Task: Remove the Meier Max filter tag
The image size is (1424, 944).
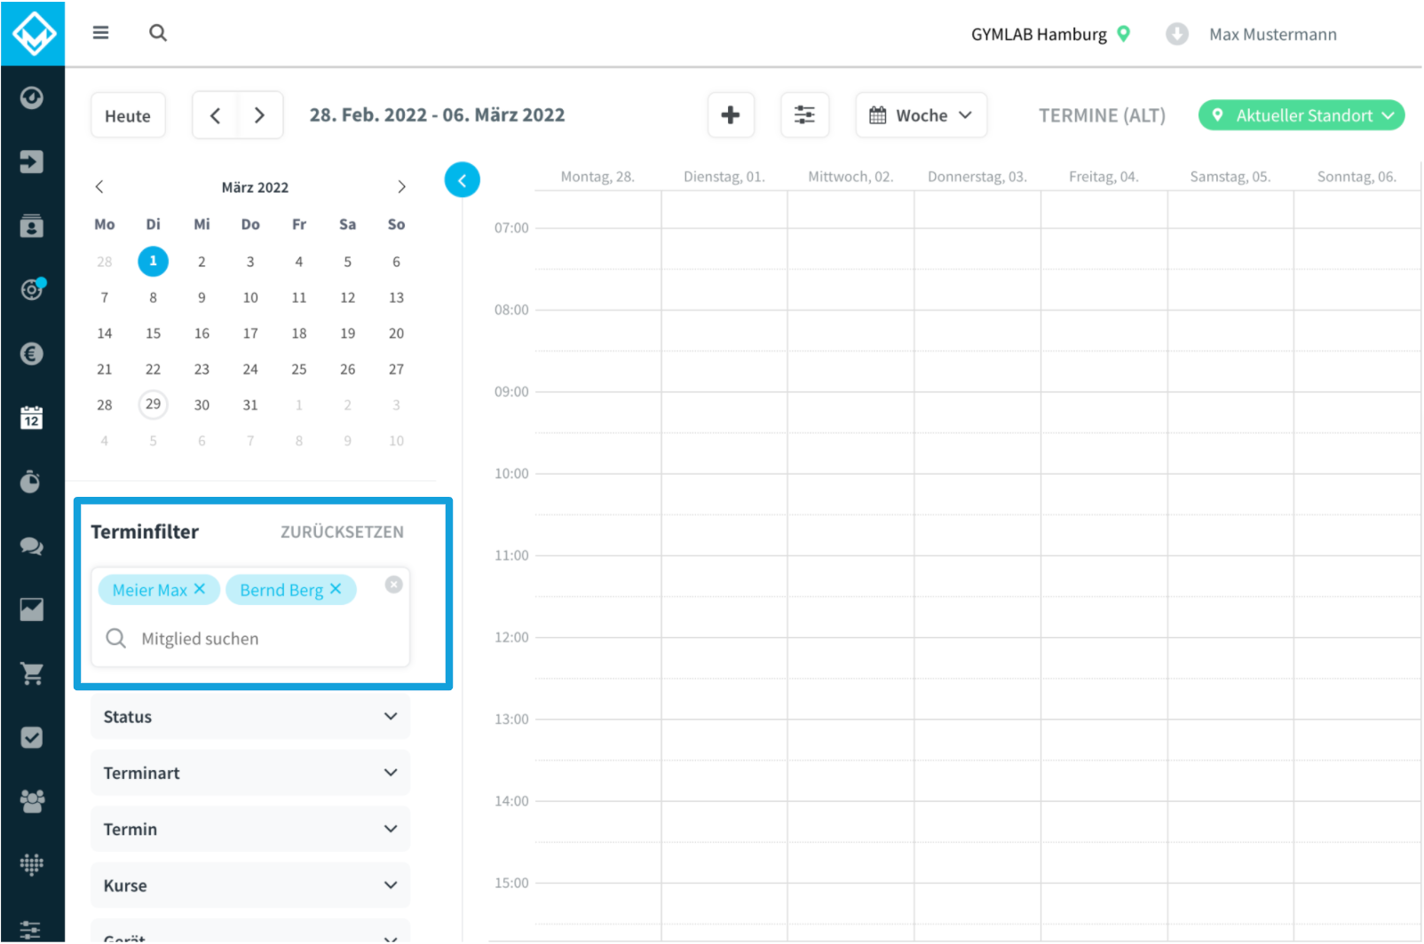Action: click(x=200, y=589)
